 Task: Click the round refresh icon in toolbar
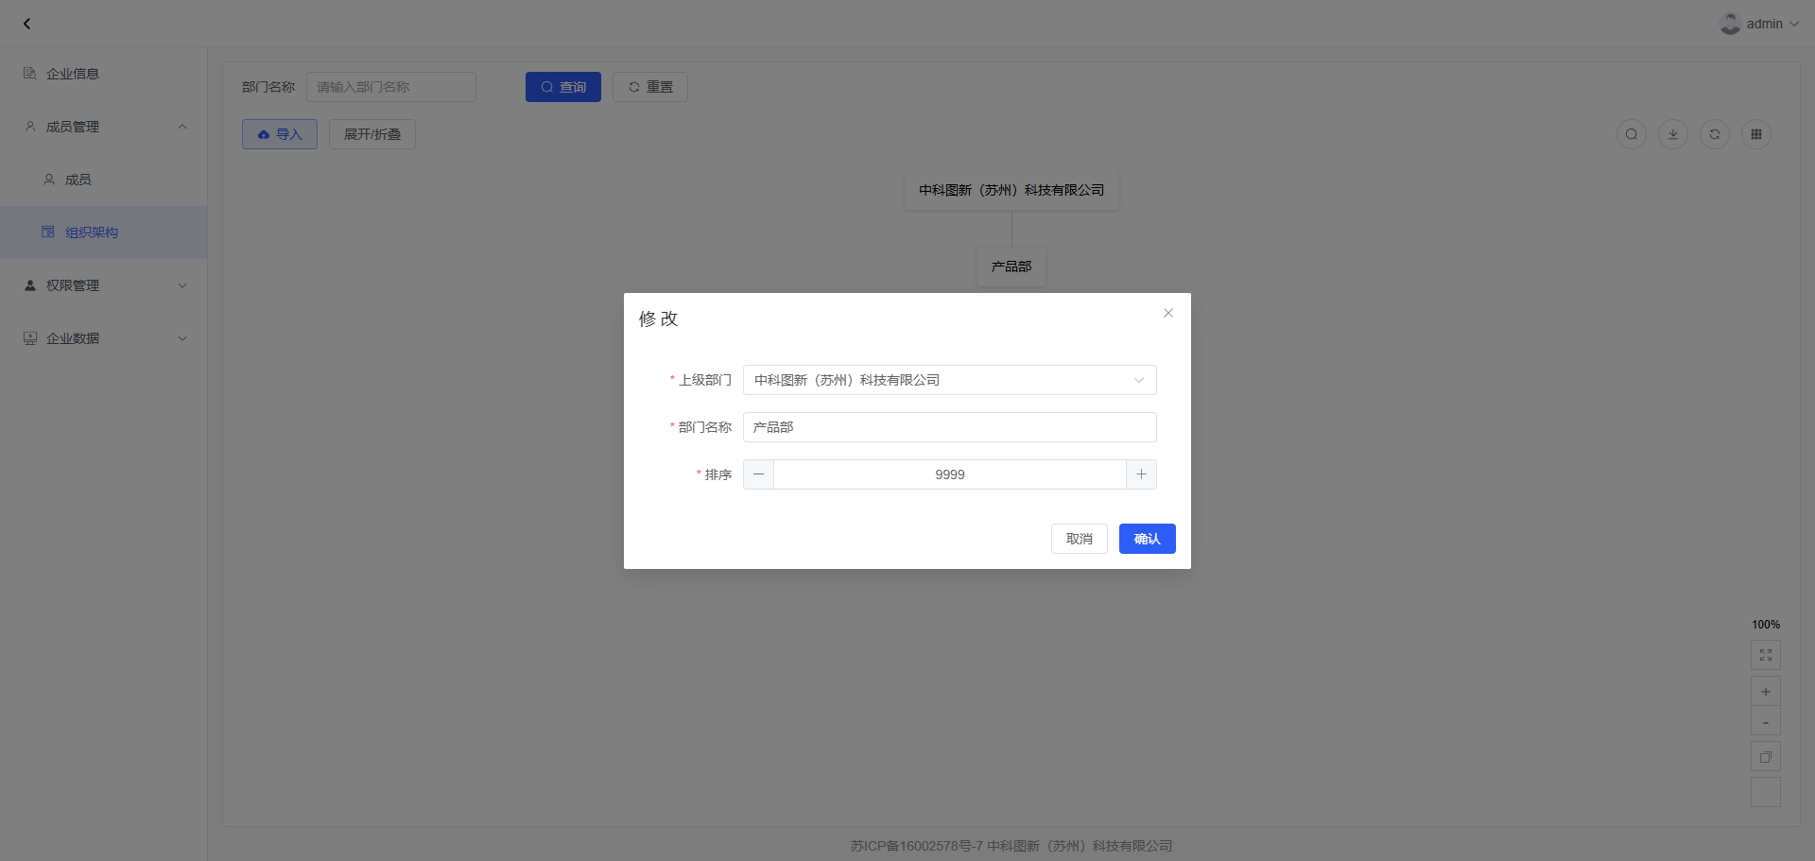pyautogui.click(x=1714, y=134)
